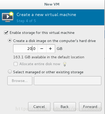Click the Step 4 of 5 label
The height and width of the screenshot is (114, 105).
pos(26,21)
